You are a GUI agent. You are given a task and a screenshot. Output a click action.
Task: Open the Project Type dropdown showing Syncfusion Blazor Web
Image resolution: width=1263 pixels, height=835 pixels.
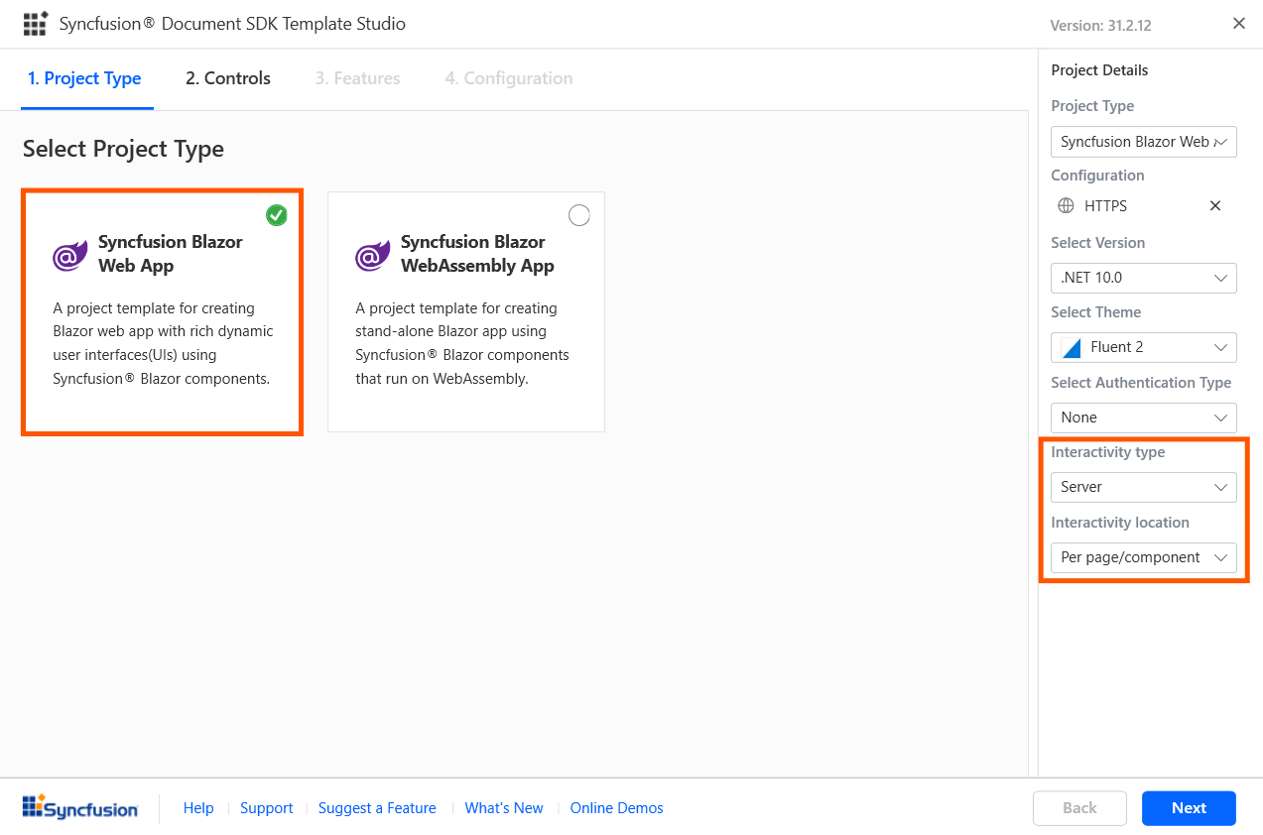pos(1143,142)
